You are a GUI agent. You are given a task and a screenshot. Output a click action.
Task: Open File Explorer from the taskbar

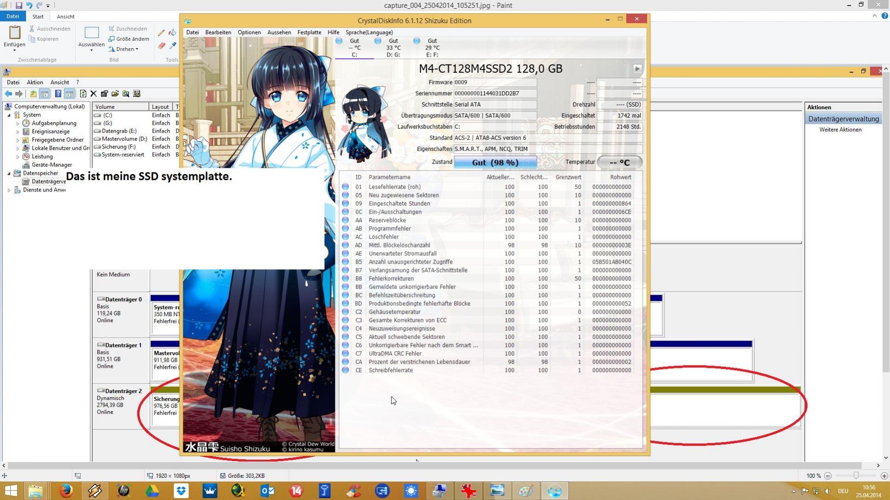[36, 490]
